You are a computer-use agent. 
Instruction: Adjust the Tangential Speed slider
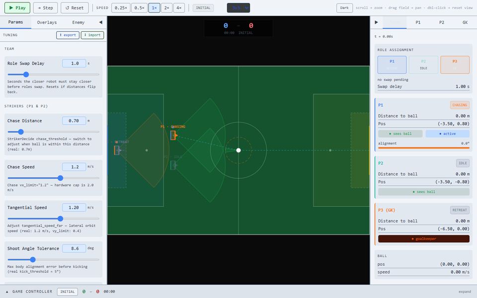[x=53, y=219]
